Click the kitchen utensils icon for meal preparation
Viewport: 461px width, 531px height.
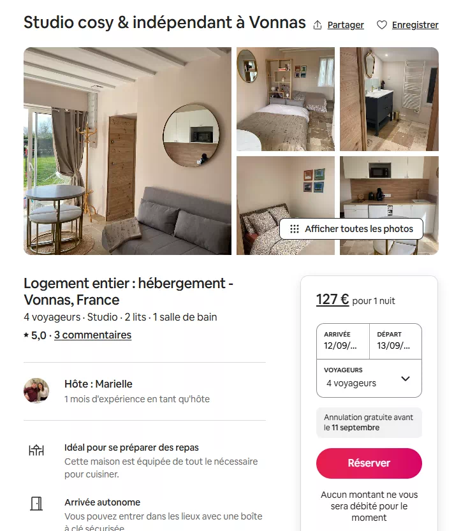click(x=36, y=450)
